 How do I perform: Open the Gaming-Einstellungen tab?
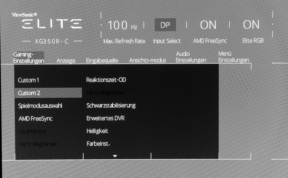tap(28, 57)
